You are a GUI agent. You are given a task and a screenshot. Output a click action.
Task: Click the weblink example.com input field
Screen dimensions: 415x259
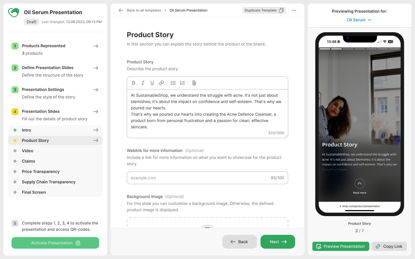(x=207, y=178)
